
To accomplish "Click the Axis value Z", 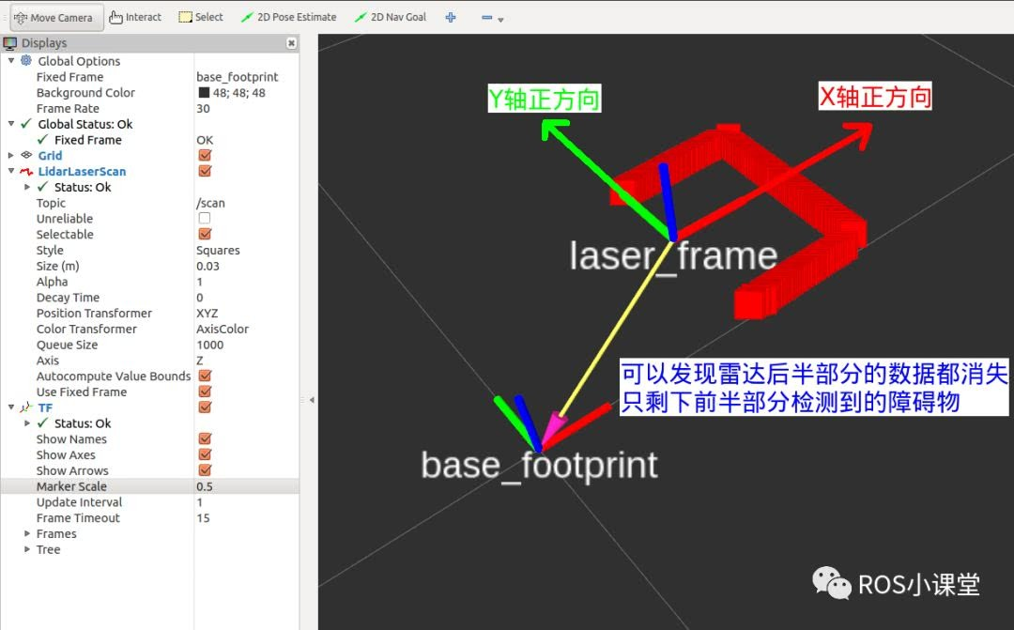I will coord(199,361).
